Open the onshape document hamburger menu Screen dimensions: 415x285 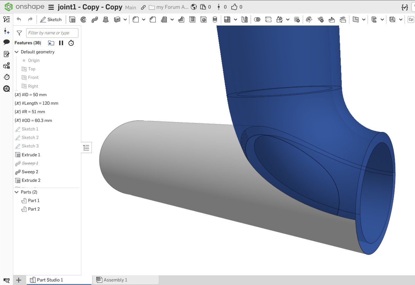tap(51, 7)
